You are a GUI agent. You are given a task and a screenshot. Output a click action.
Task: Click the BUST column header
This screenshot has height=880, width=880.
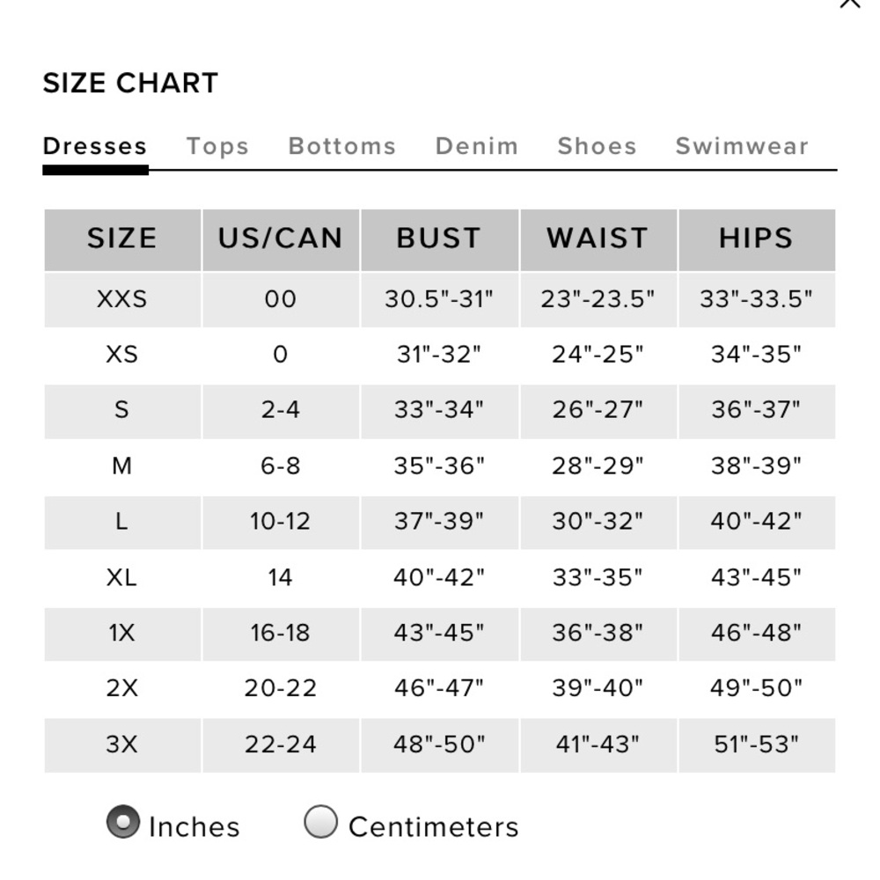[439, 239]
